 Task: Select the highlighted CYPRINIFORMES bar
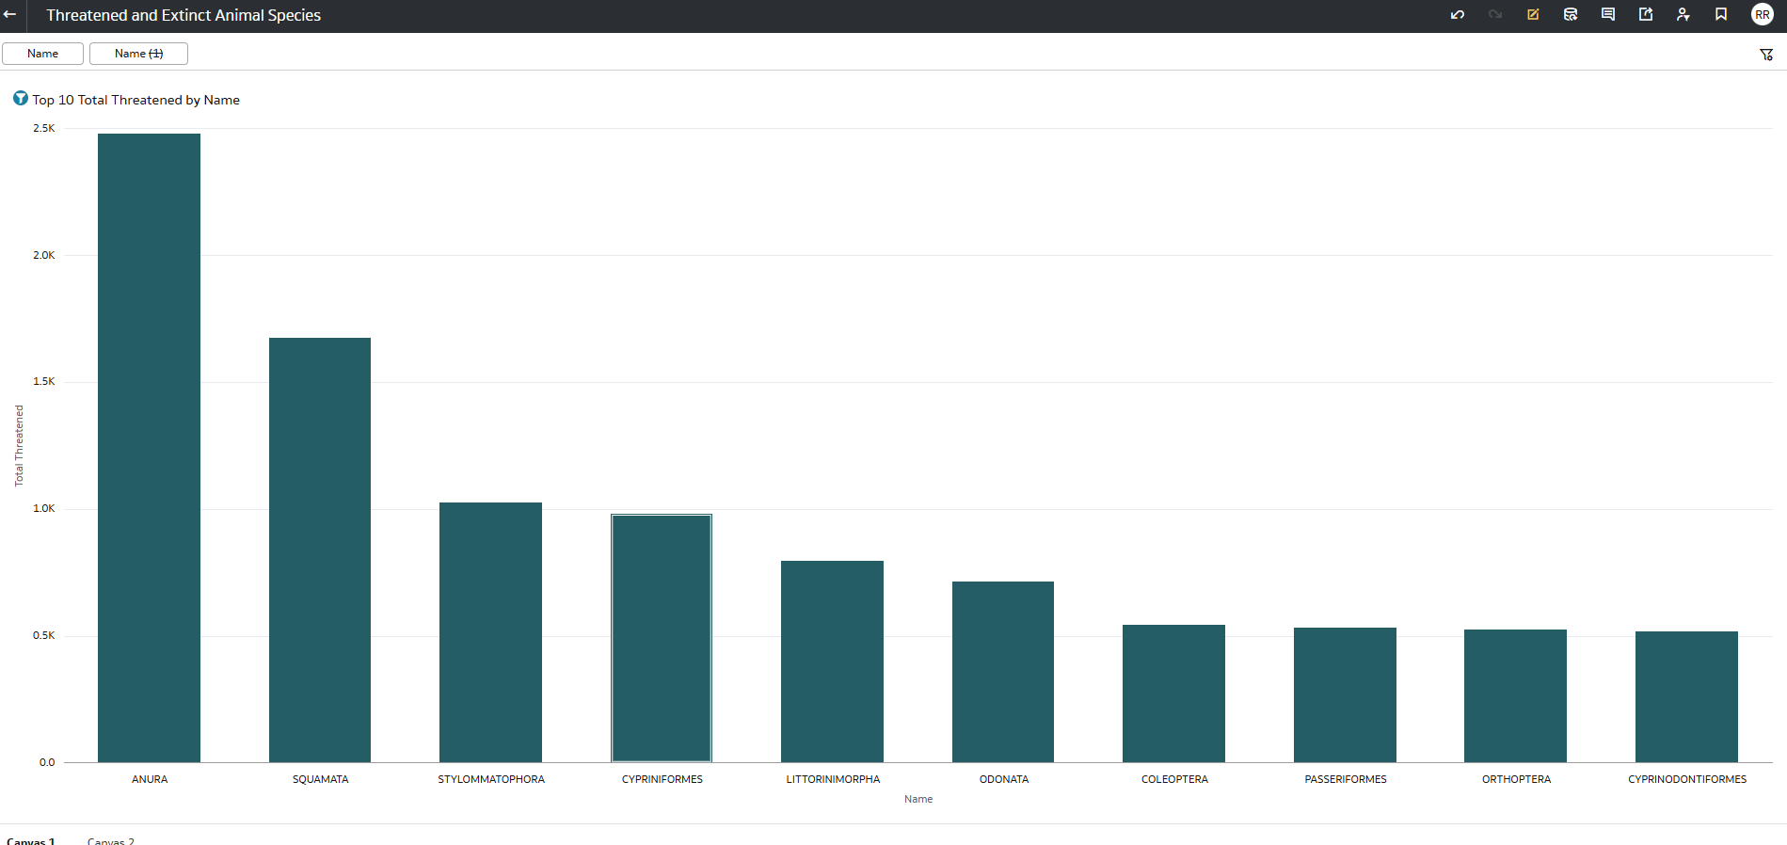(x=662, y=638)
